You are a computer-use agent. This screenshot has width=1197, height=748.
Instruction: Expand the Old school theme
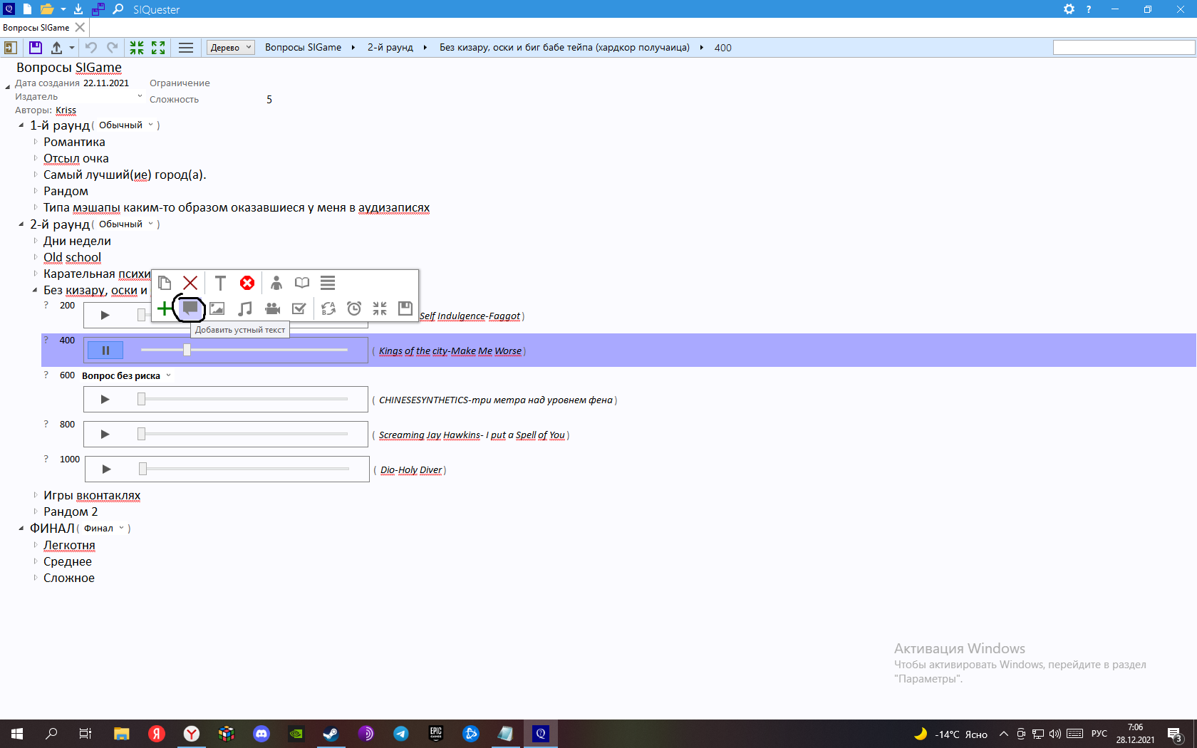point(36,257)
